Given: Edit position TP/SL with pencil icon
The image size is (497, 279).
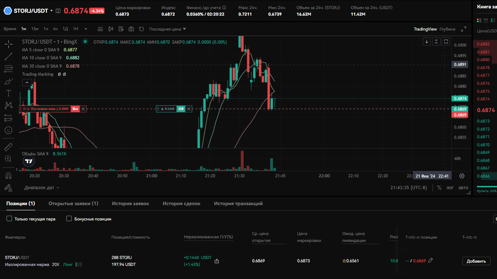Looking at the screenshot, I should (431, 260).
